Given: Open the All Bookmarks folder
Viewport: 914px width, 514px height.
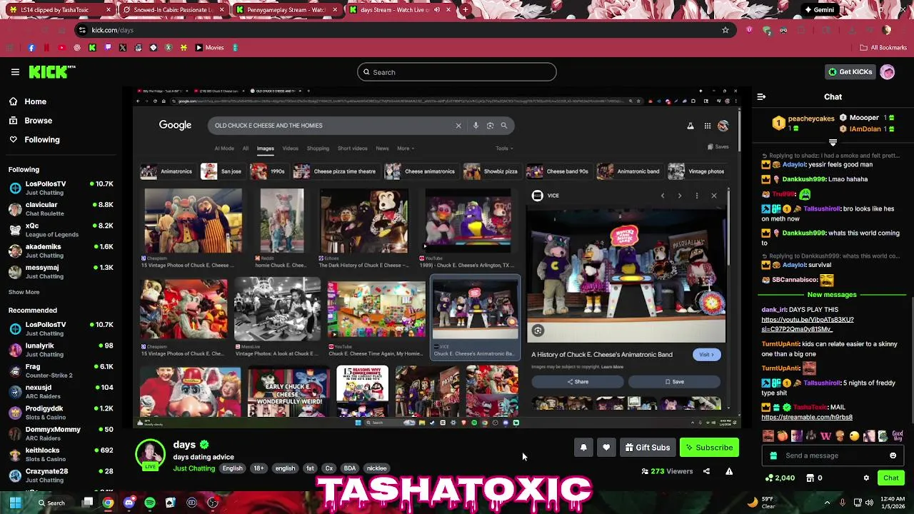Looking at the screenshot, I should 883,48.
